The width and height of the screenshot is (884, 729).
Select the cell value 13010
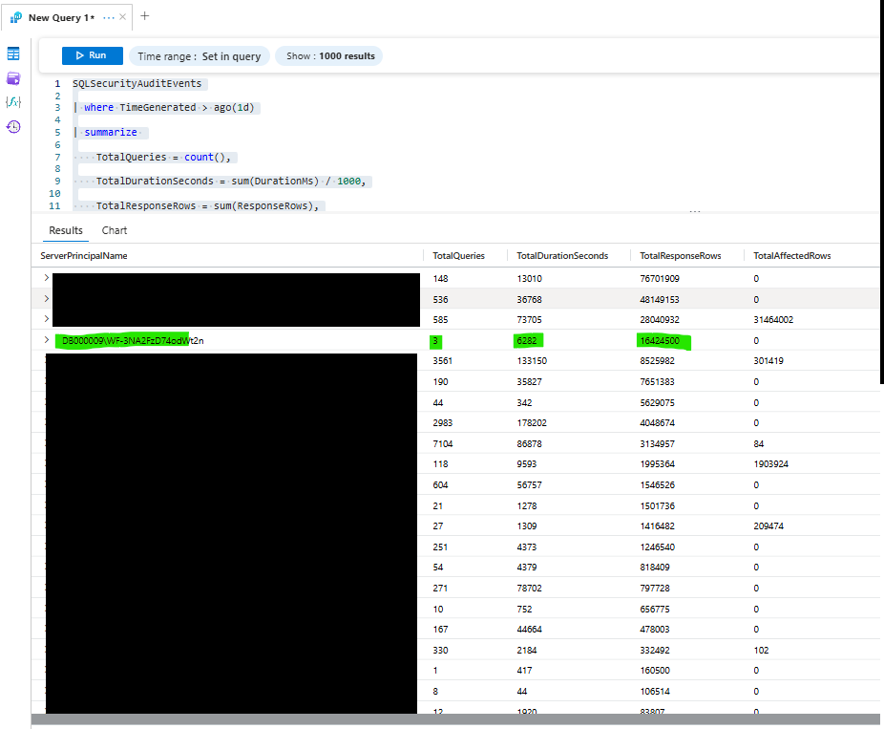(529, 279)
